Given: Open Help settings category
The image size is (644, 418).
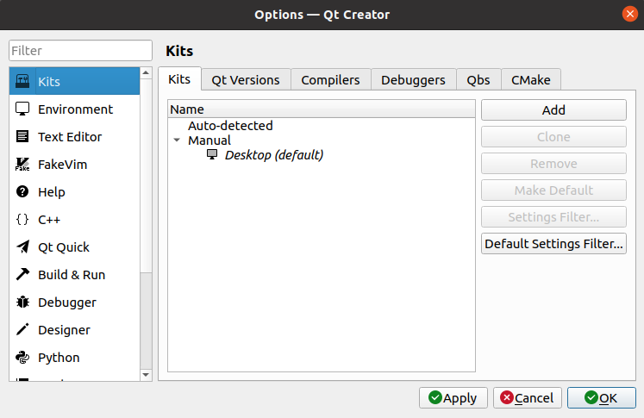Looking at the screenshot, I should tap(75, 191).
